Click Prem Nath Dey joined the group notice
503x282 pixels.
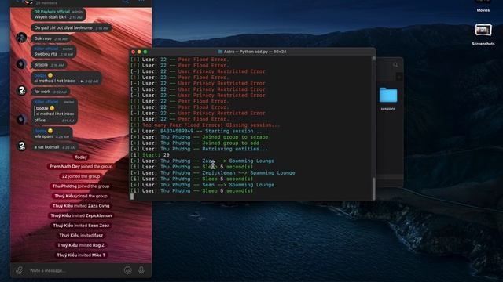pos(81,167)
